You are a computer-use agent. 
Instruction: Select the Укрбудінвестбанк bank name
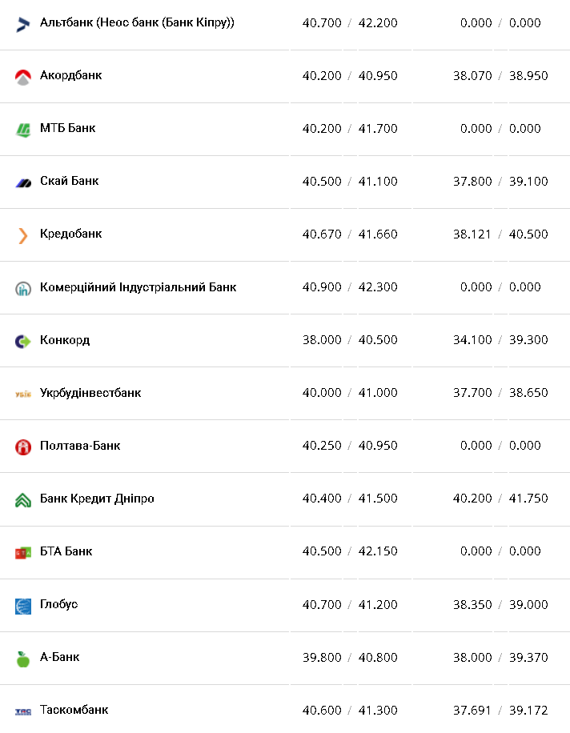90,393
